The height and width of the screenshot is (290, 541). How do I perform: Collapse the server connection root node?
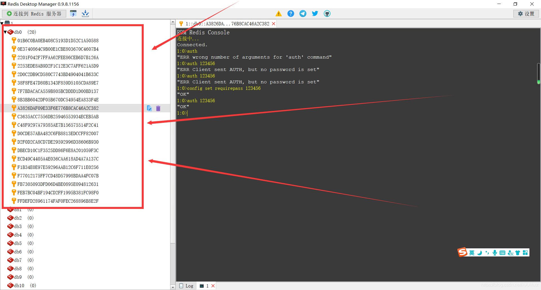point(2,23)
